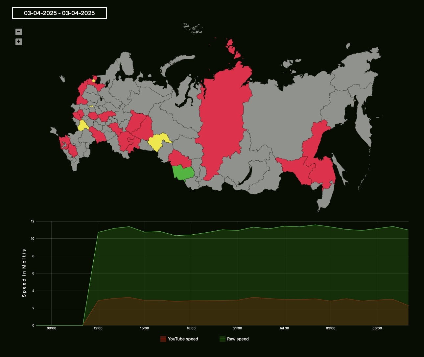Click the YouTube speed legend color swatch
Screen dimensions: 424x357
(x=163, y=338)
